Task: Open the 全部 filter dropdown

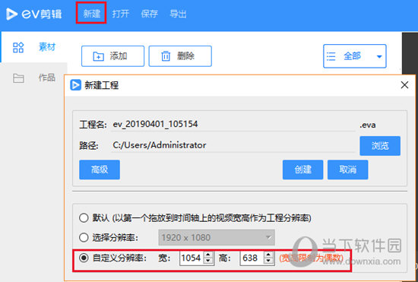Action: 355,56
